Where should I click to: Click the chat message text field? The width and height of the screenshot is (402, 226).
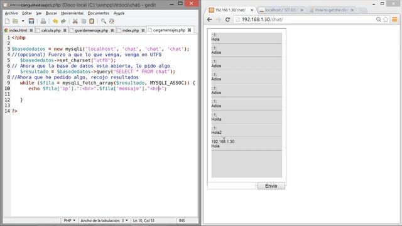(x=232, y=186)
